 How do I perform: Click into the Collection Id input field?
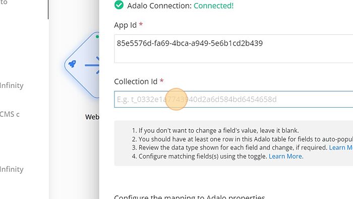[233, 99]
